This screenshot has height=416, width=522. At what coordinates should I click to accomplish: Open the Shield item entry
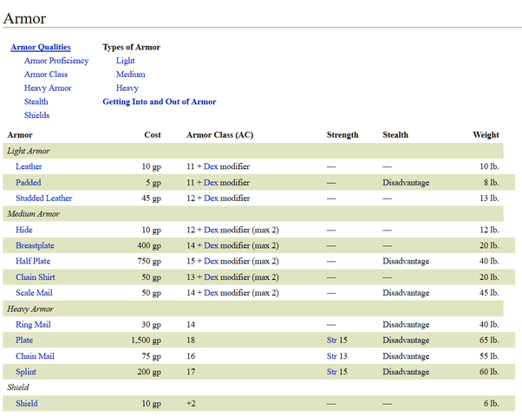[27, 403]
